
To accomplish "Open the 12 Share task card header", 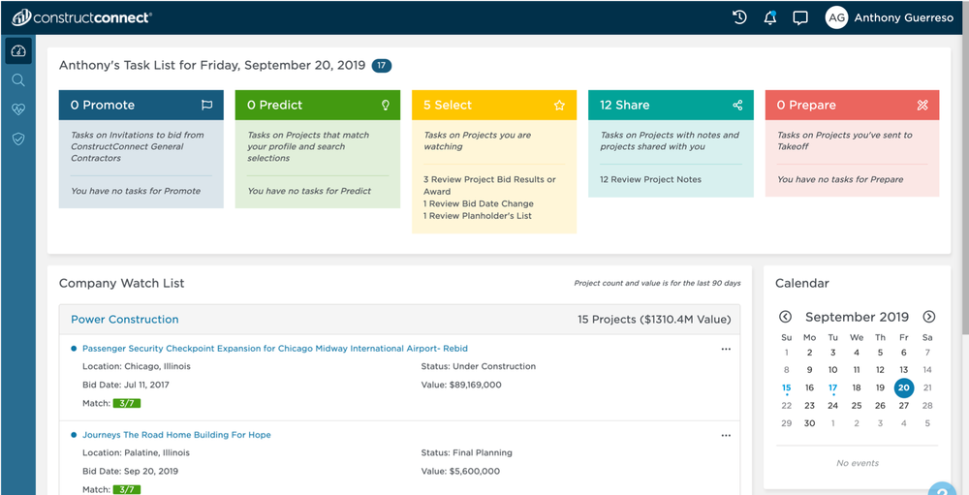I will pos(672,105).
